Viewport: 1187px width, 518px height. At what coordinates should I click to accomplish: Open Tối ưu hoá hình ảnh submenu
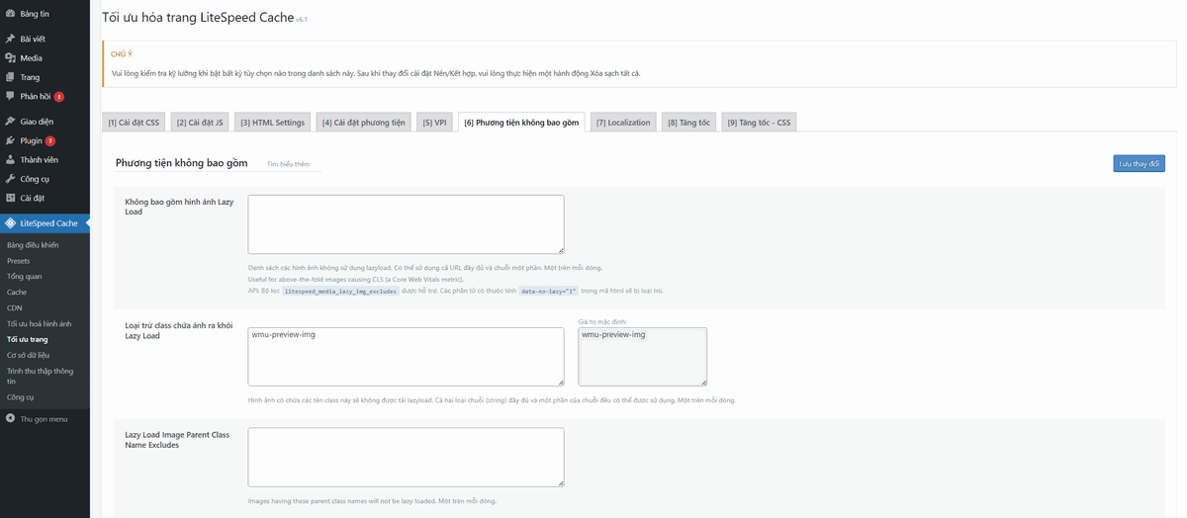(x=40, y=324)
